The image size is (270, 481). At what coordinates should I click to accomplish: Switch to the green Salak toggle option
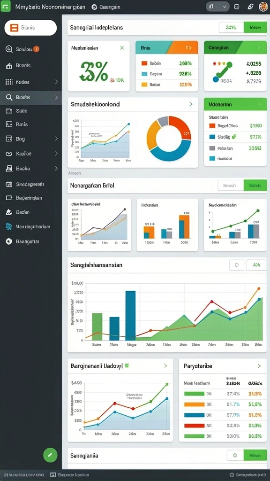click(x=255, y=185)
